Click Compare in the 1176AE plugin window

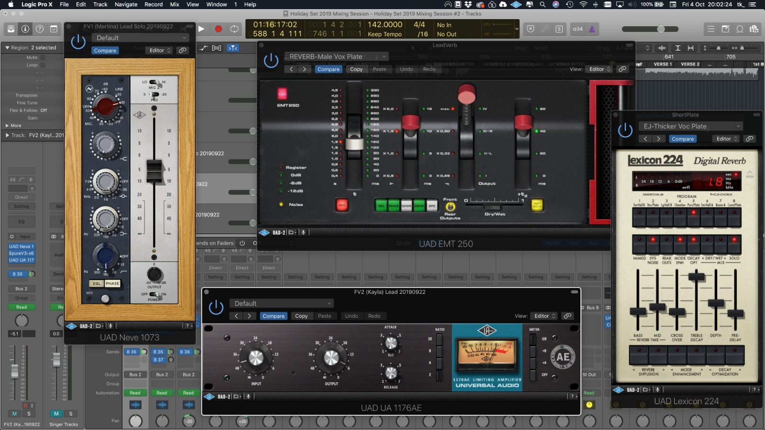point(273,316)
